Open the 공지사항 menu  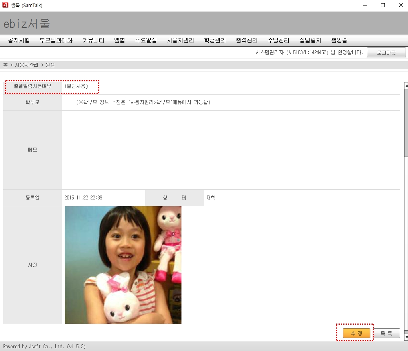[19, 40]
